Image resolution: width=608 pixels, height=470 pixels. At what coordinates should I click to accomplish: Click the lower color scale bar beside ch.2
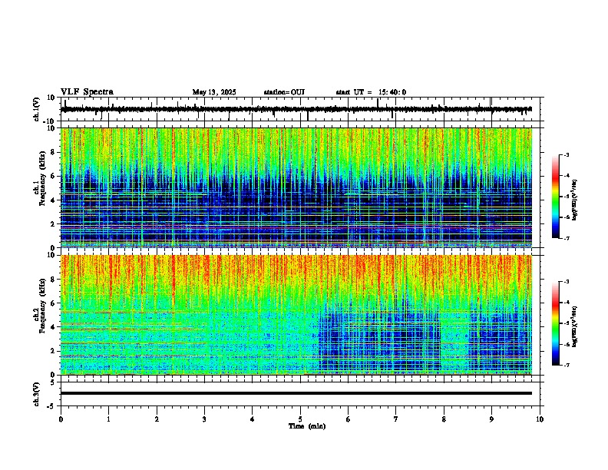point(555,323)
